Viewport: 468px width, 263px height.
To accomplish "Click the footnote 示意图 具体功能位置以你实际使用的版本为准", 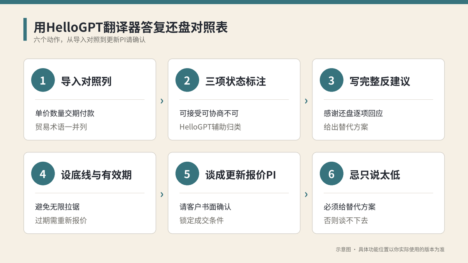I will tap(390, 249).
